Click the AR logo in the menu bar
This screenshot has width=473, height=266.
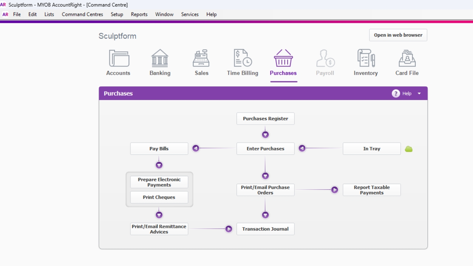6,14
